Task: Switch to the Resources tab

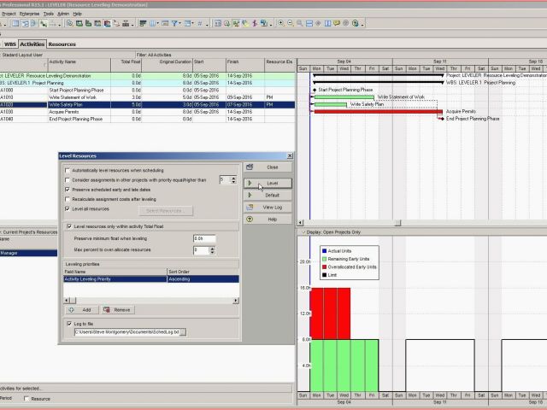Action: (x=62, y=44)
